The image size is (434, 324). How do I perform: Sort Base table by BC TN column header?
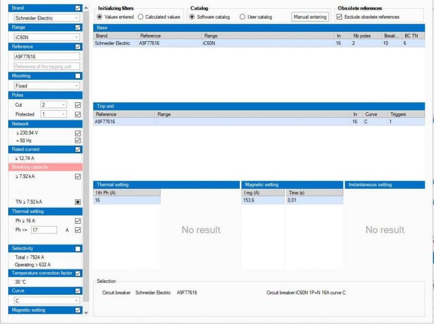click(413, 36)
